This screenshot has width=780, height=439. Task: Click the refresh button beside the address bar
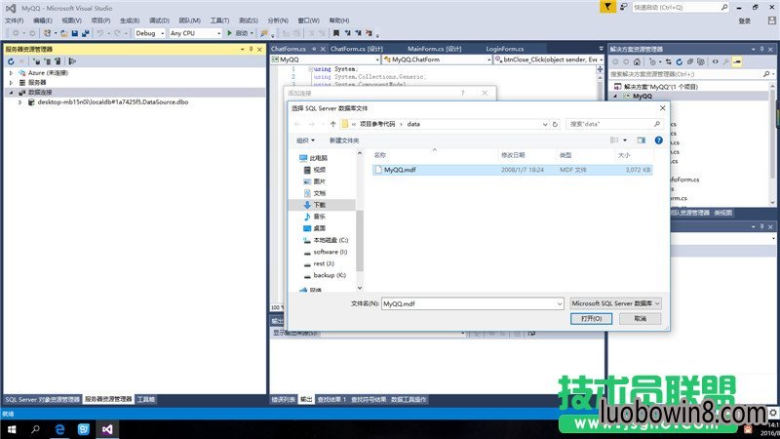[x=555, y=124]
